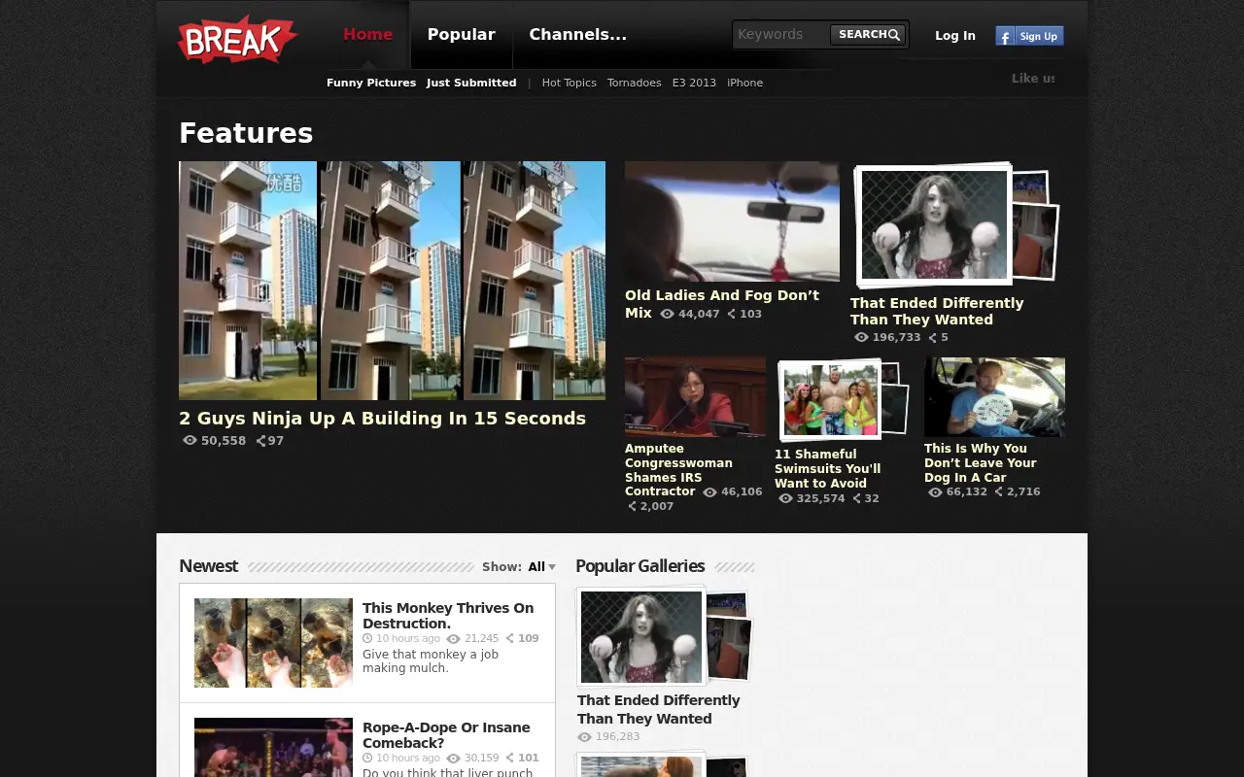
Task: Click eye icon beside 325,574 views
Action: click(x=785, y=498)
